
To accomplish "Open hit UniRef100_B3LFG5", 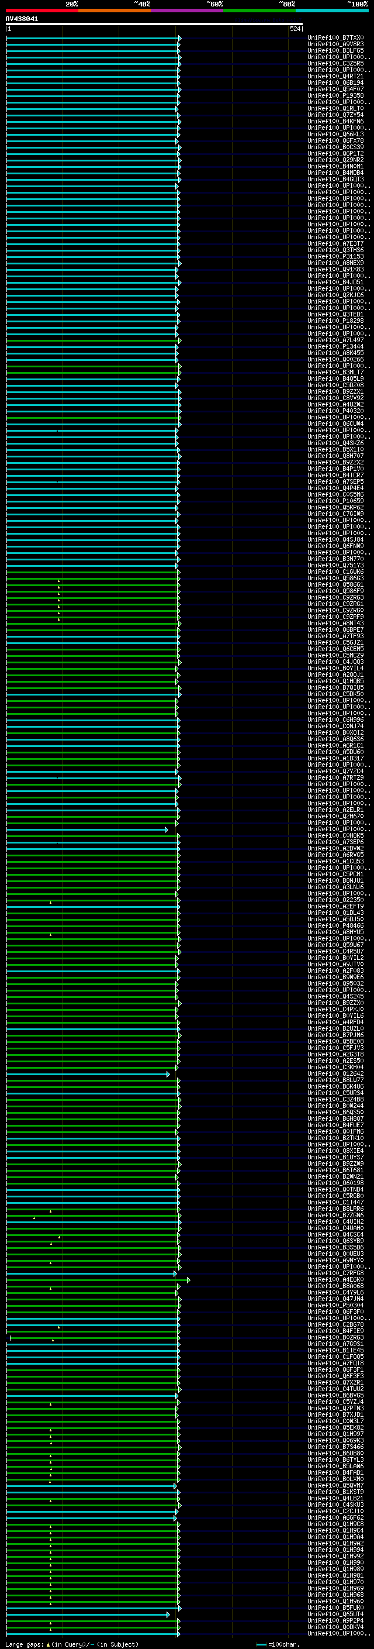I will (x=335, y=50).
